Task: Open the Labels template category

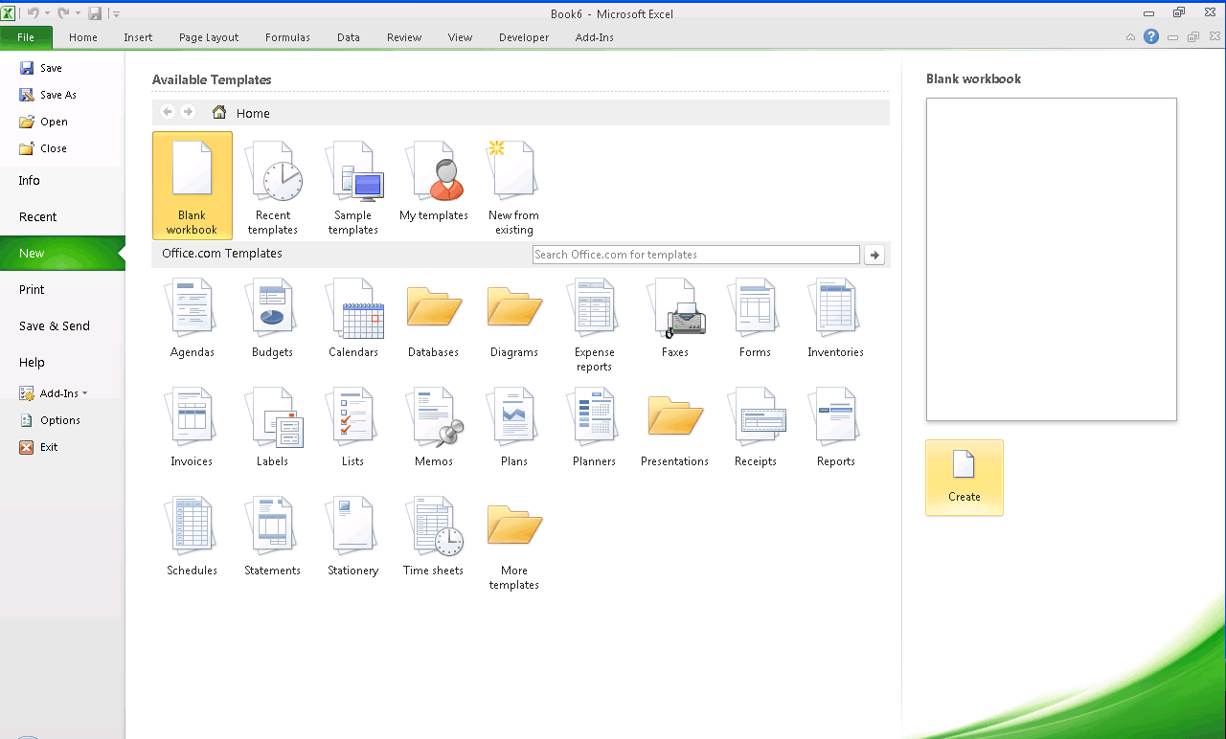Action: 273,426
